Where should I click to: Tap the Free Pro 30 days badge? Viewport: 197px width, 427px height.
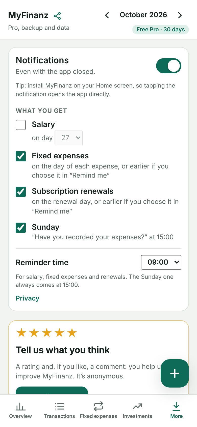pyautogui.click(x=161, y=30)
